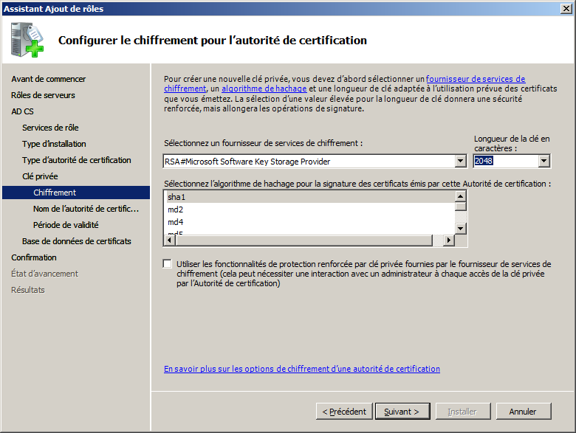Select Période de validité step
576x433 pixels.
(x=66, y=225)
